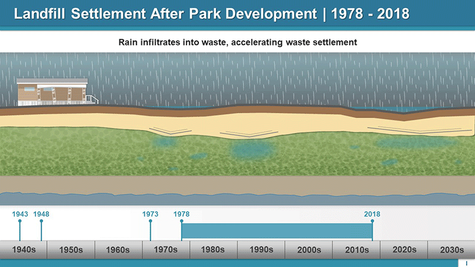This screenshot has height=267, width=475.
Task: Select the 2000s decade segment
Action: (308, 250)
